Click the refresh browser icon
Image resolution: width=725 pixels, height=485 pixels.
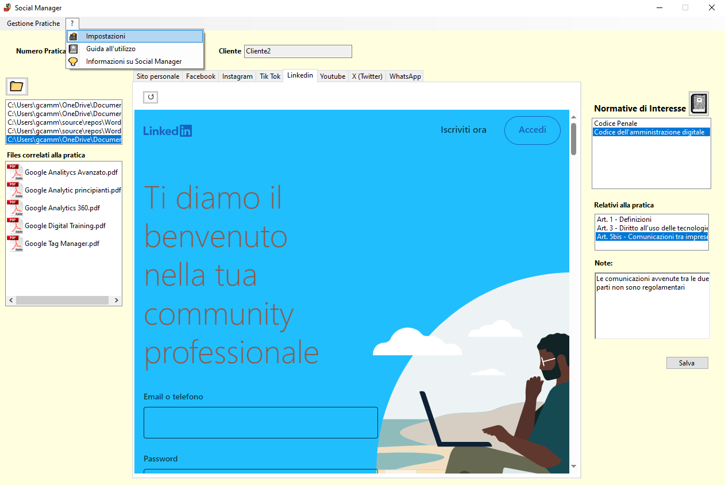(151, 97)
